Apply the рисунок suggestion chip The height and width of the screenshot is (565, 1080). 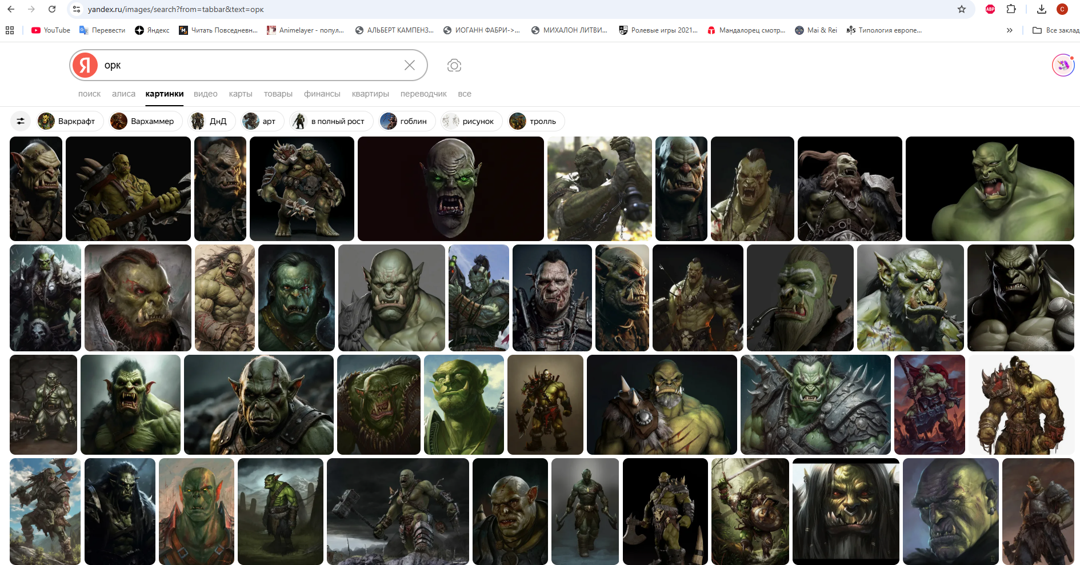click(x=471, y=121)
